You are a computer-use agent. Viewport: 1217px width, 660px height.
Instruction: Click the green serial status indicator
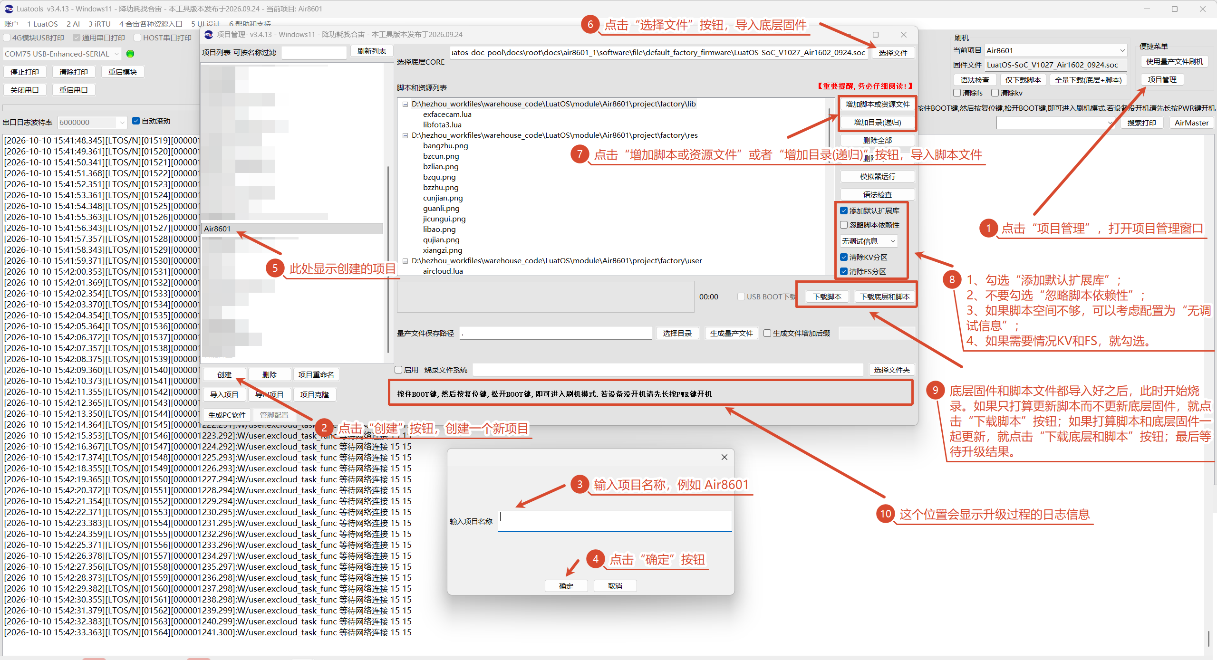[x=130, y=54]
